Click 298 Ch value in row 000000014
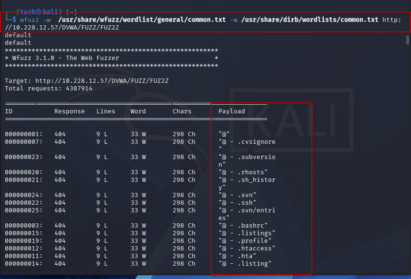 point(184,264)
